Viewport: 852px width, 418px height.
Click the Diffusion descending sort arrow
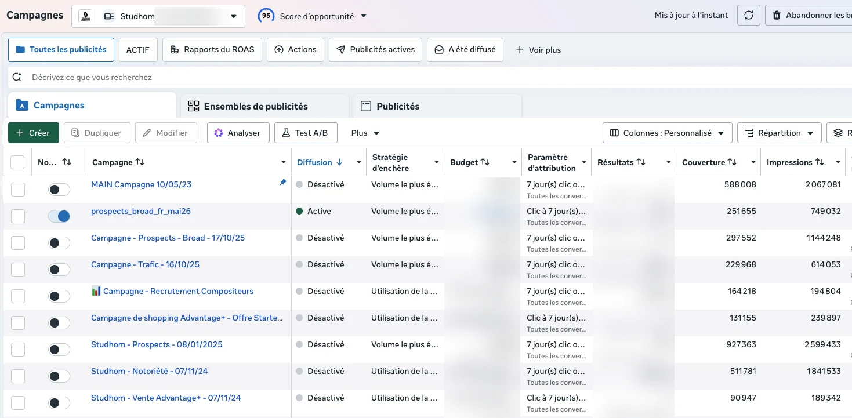tap(339, 162)
